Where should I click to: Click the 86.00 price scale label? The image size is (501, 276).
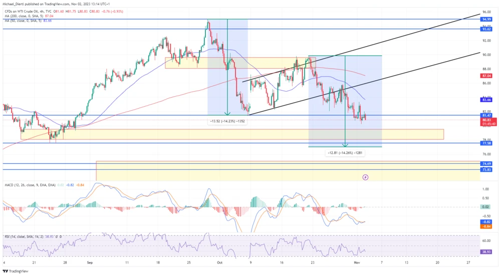486,83
